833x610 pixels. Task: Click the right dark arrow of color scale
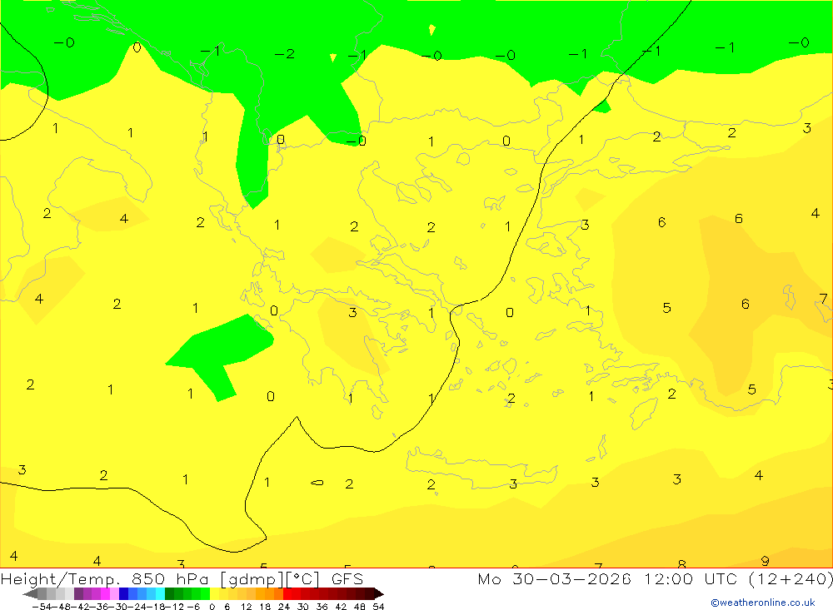click(379, 594)
